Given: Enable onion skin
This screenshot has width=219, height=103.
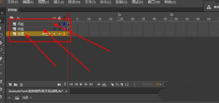Looking at the screenshot, I should point(112,84).
